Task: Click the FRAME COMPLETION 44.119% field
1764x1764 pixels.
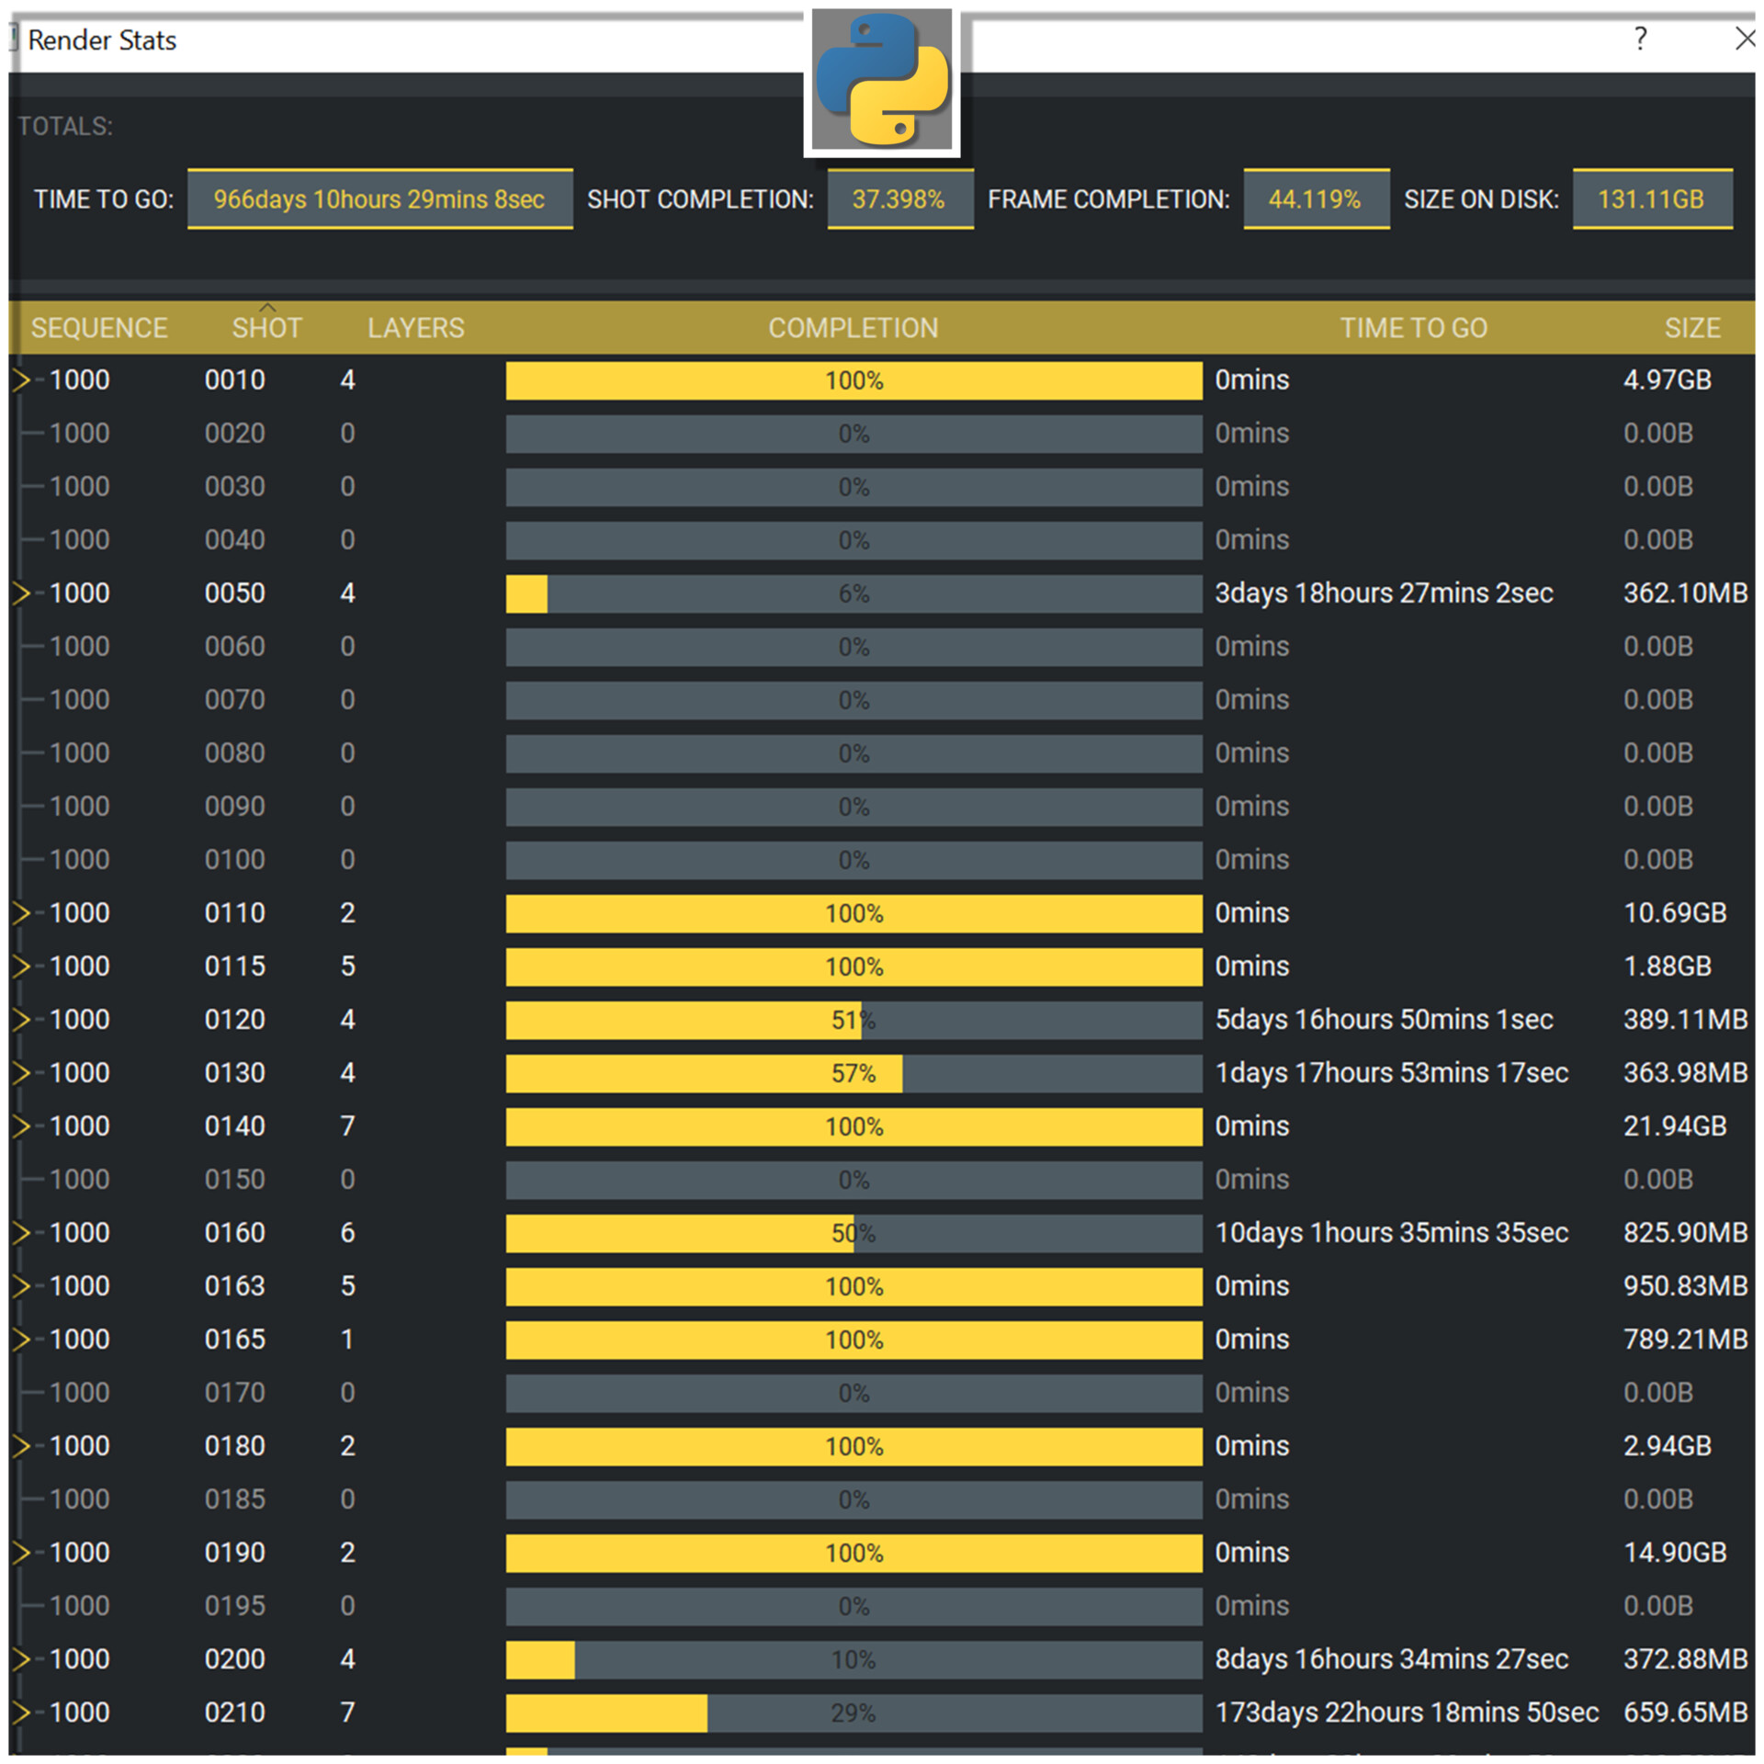Action: 1315,199
